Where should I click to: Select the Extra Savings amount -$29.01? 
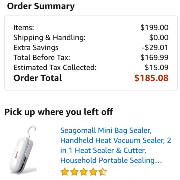click(155, 47)
